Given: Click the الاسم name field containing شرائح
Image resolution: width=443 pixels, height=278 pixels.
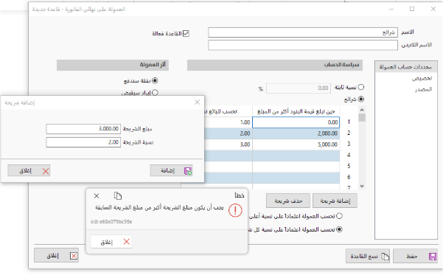Looking at the screenshot, I should (x=303, y=32).
